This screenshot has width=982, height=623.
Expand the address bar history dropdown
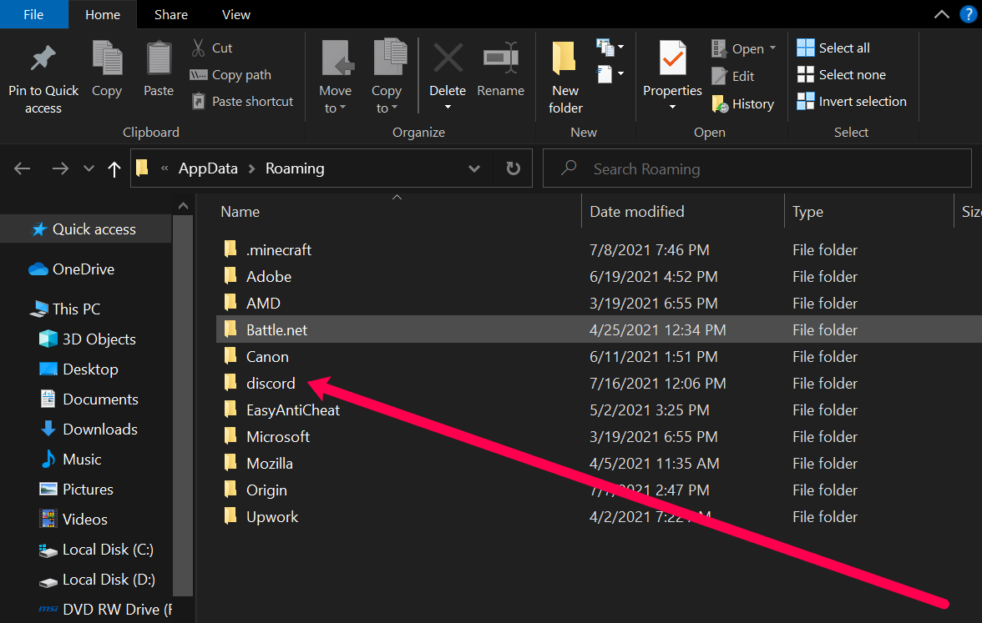474,168
